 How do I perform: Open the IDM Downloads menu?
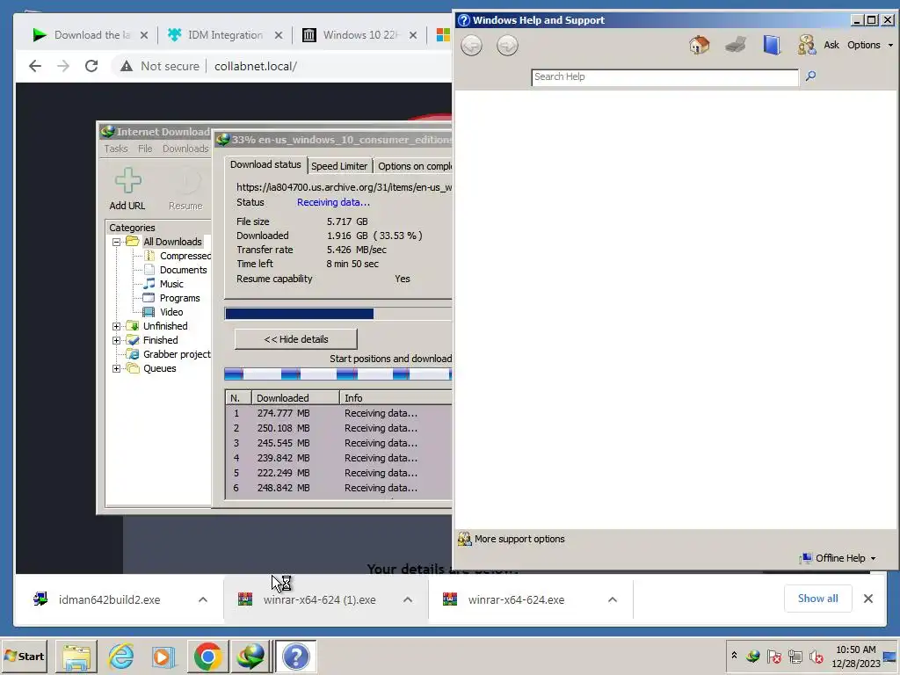click(x=185, y=149)
